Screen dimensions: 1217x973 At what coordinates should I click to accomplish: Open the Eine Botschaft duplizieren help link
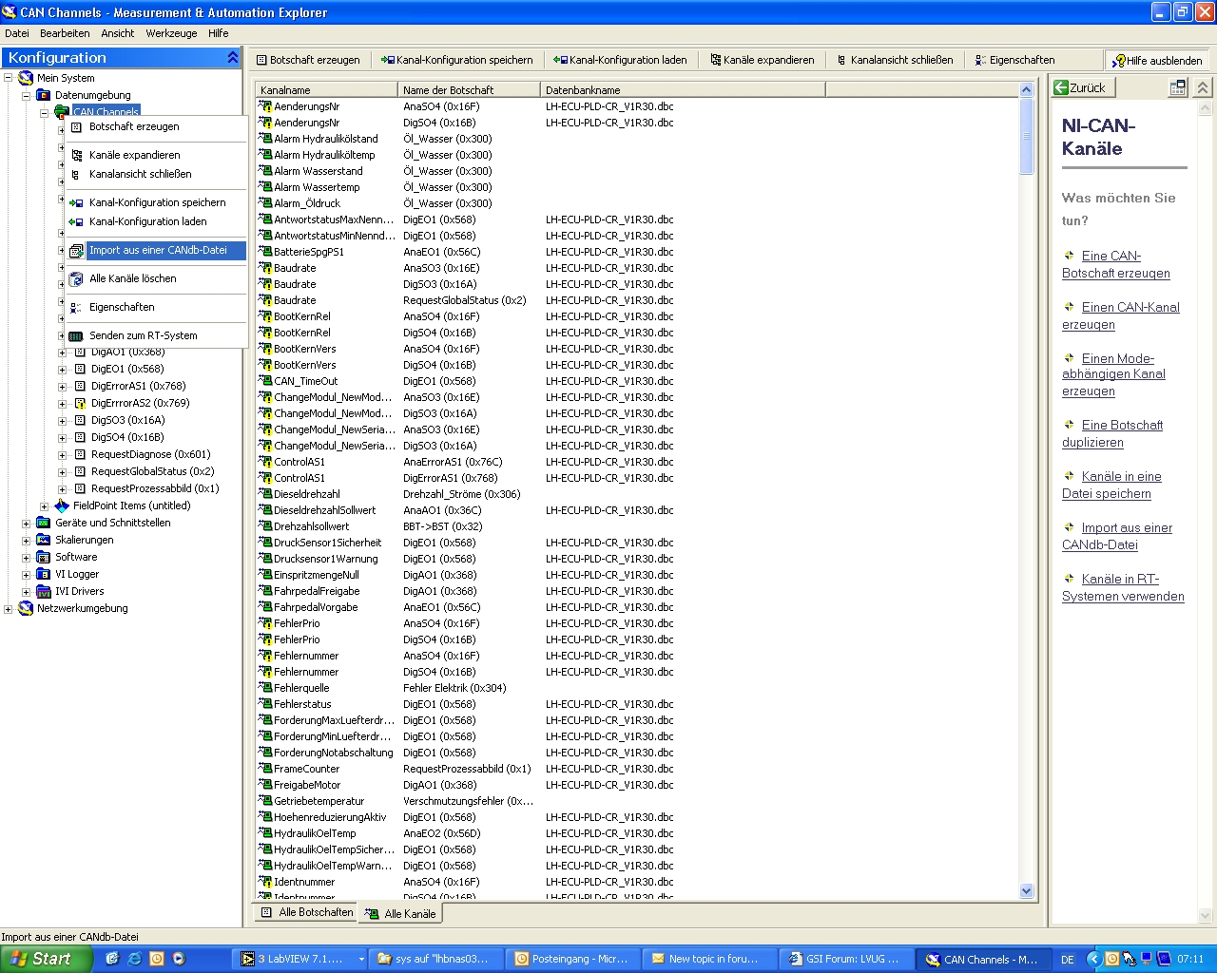coord(1111,433)
